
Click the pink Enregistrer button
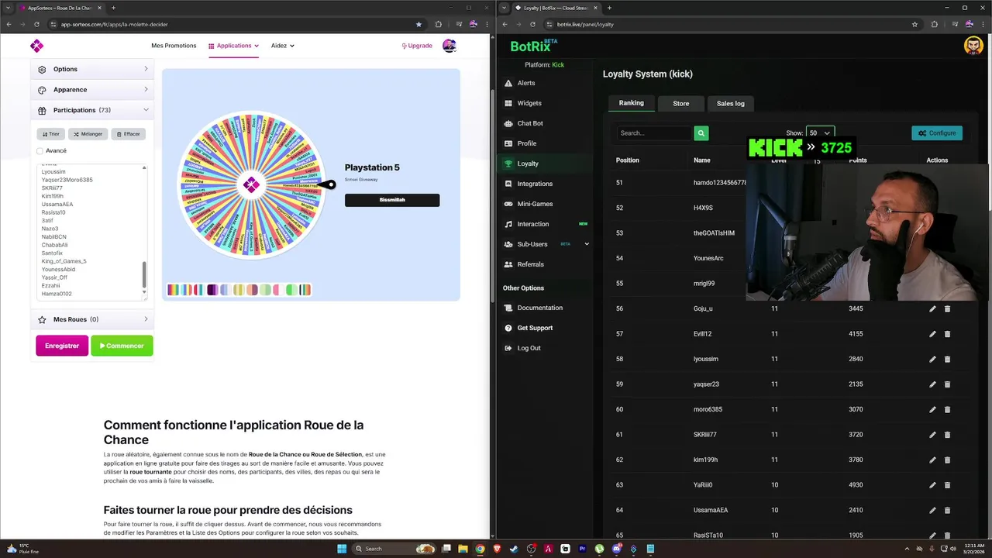point(62,346)
